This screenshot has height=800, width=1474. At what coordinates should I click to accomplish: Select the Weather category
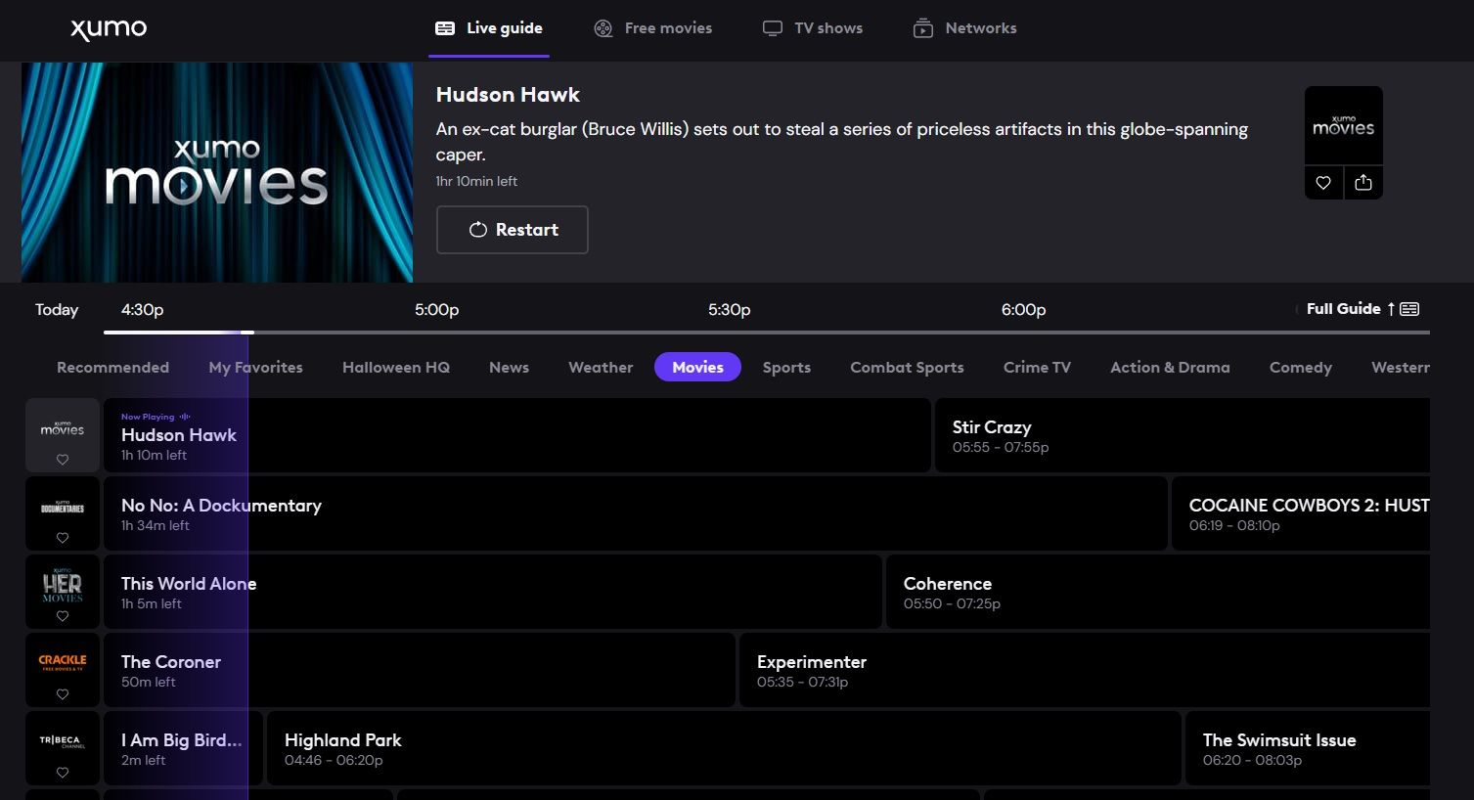[601, 368]
